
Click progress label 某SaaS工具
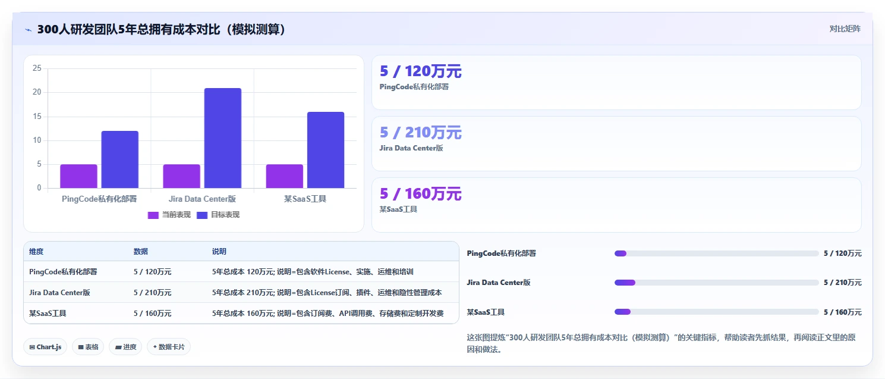[486, 312]
